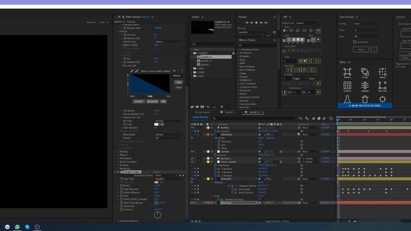The image size is (411, 231).
Task: Click the dotted-grid Grab tool in Motion panel
Action: pos(383,72)
